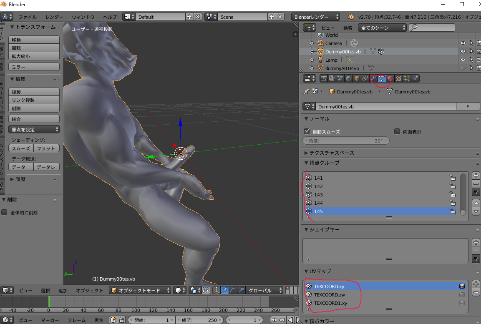Open the オブジェクトモード mode dropdown
The image size is (481, 324).
140,290
